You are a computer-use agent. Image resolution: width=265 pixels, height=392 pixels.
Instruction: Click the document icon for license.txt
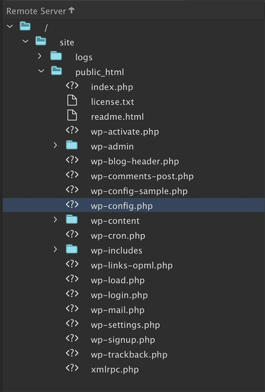(72, 102)
